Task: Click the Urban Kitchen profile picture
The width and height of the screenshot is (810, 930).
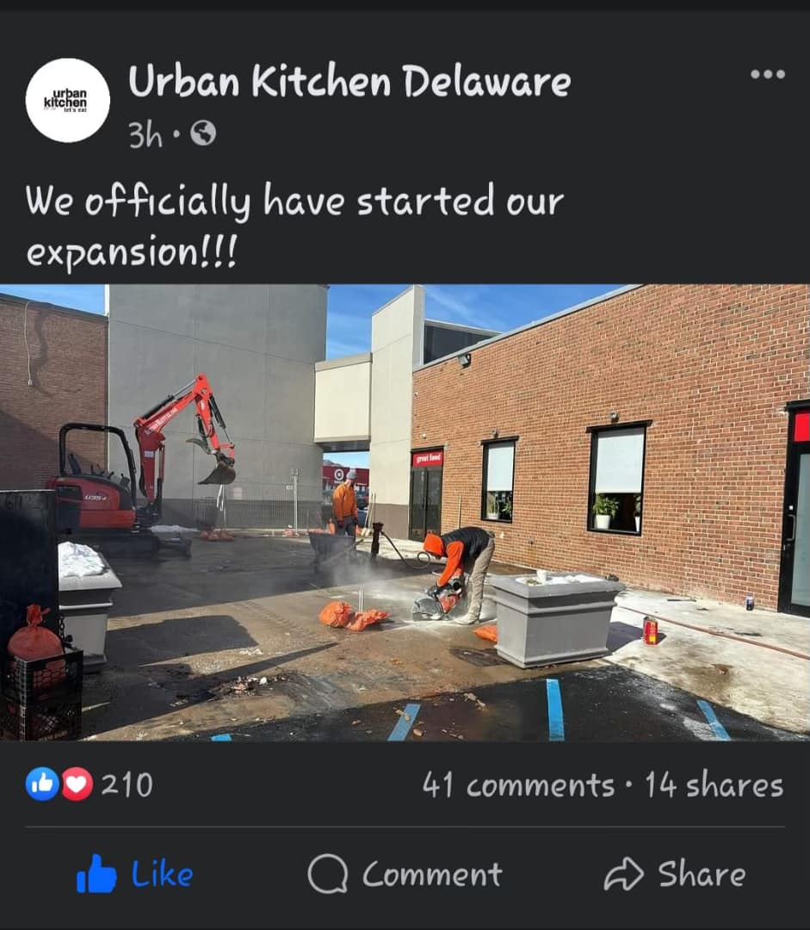Action: (x=68, y=100)
